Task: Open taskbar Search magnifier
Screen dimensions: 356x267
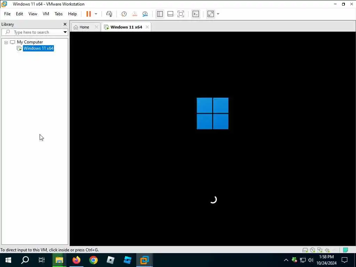Action: [x=25, y=260]
